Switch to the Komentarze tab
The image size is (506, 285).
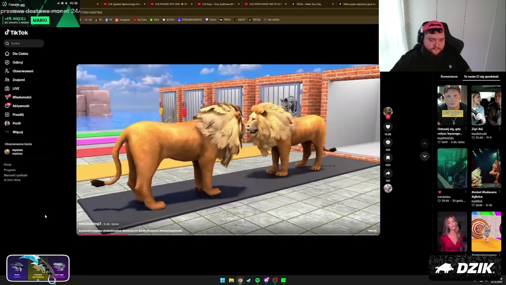pos(449,76)
